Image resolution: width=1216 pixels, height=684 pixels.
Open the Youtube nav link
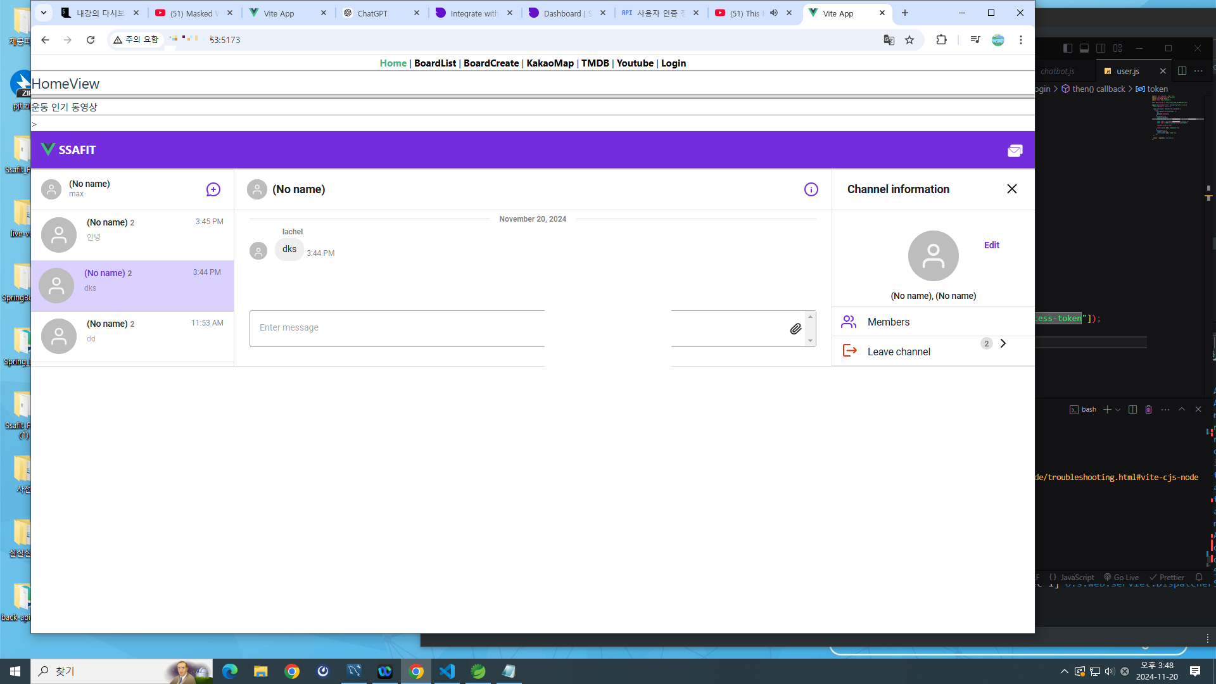635,63
